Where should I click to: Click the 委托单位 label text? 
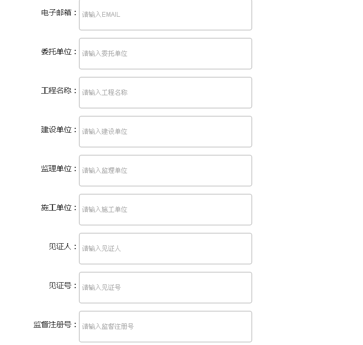(x=56, y=52)
